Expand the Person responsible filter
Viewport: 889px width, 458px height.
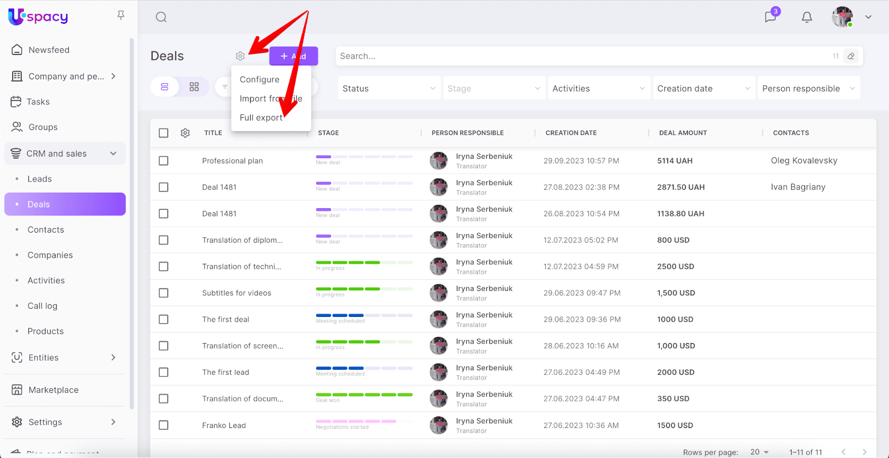tap(808, 88)
